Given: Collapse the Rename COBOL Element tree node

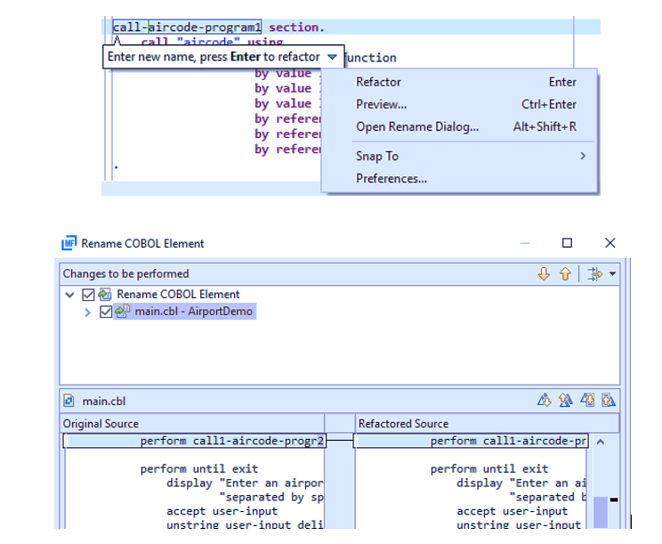Looking at the screenshot, I should 69,295.
